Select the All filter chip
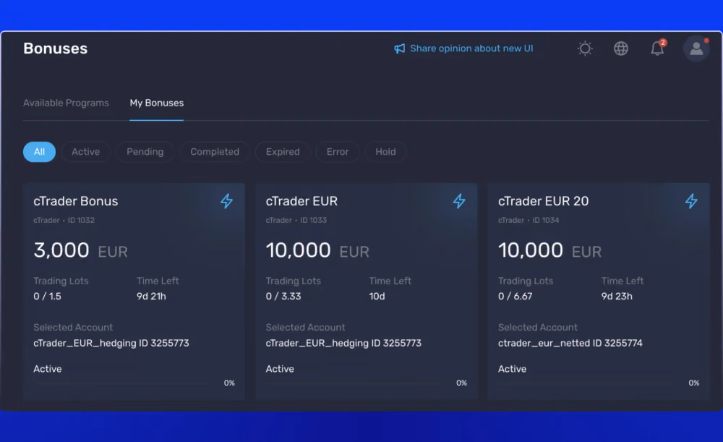The height and width of the screenshot is (442, 723). coord(39,152)
